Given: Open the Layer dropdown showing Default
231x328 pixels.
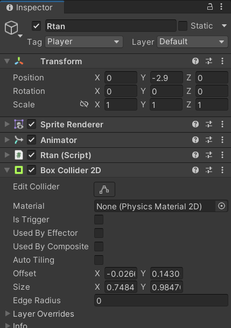Looking at the screenshot, I should [192, 42].
